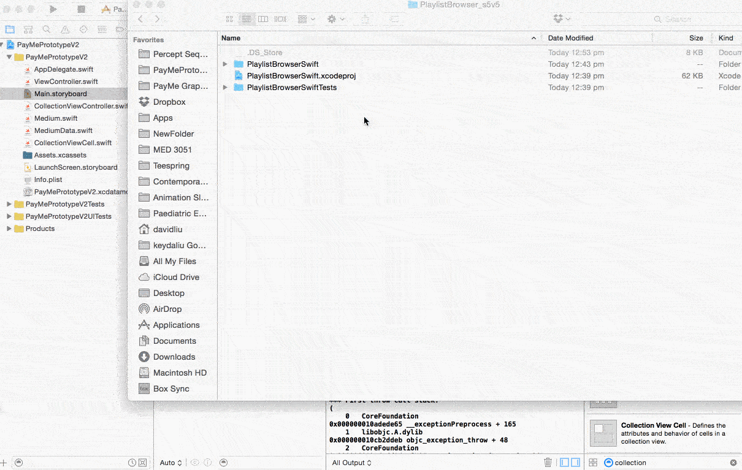Run the project with Xcode's play button

click(53, 9)
